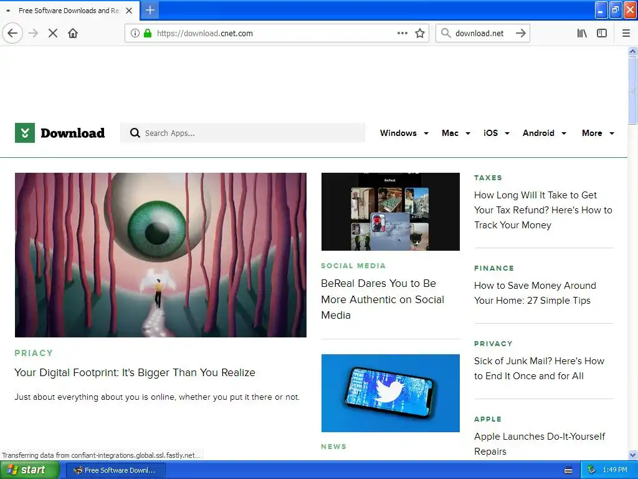This screenshot has height=479, width=638.
Task: Bookmark this page with the star
Action: tap(420, 33)
